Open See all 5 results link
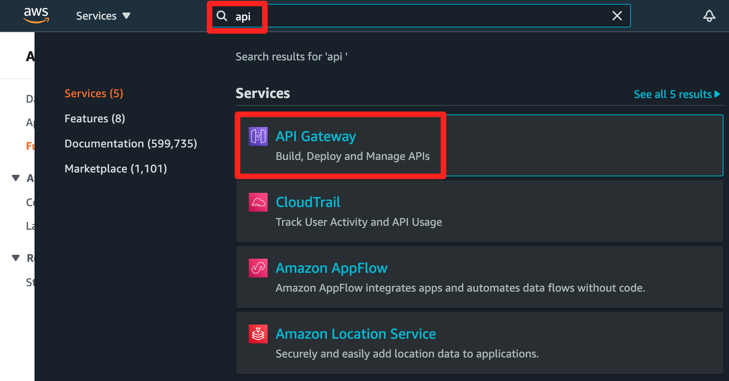Viewport: 729px width, 381px height. click(x=677, y=94)
